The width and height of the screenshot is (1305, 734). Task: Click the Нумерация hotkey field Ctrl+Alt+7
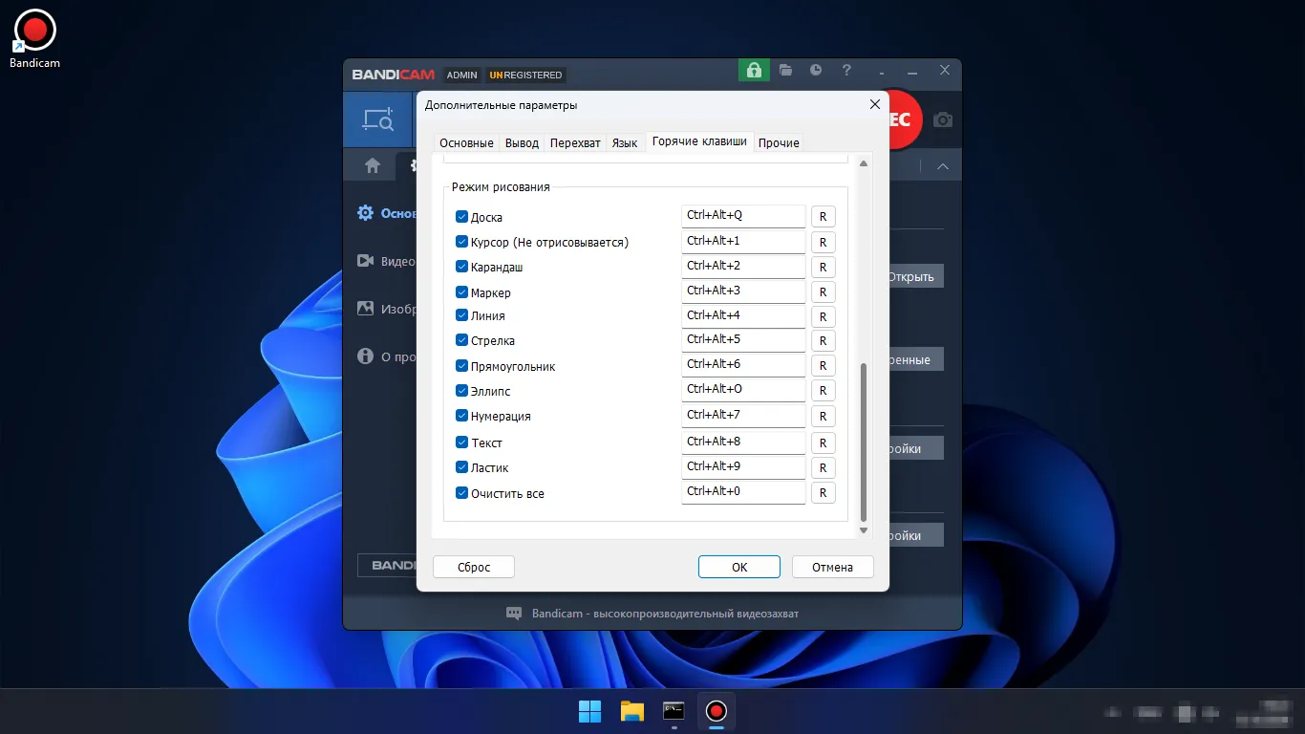coord(743,416)
